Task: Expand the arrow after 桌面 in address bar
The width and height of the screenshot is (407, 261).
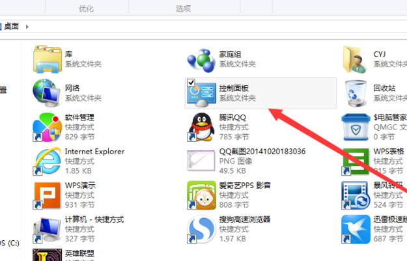Action: (x=27, y=27)
